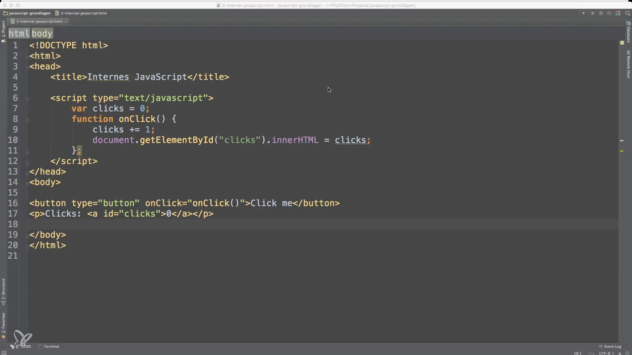This screenshot has height=355, width=632.
Task: Click 'getElementById' in the code
Action: tap(177, 140)
